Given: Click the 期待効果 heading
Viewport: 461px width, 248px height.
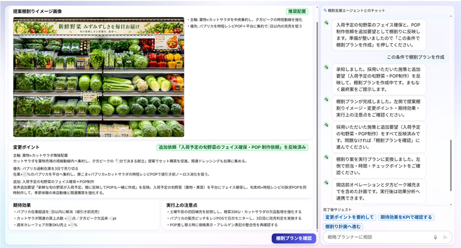Looking at the screenshot, I should tap(22, 205).
